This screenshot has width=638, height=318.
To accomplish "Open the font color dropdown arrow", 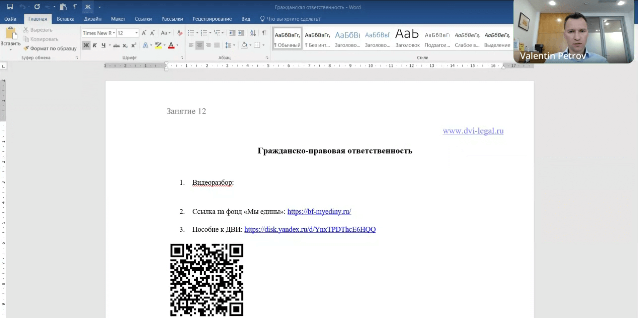I will (177, 45).
